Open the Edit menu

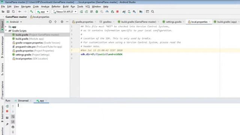9,7
